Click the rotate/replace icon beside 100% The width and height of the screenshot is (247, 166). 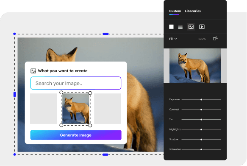click(215, 38)
